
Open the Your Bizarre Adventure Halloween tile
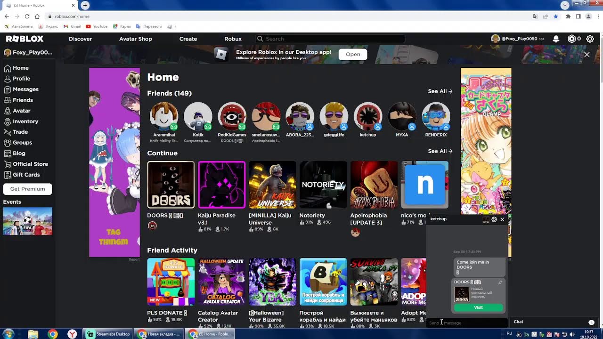tap(272, 282)
